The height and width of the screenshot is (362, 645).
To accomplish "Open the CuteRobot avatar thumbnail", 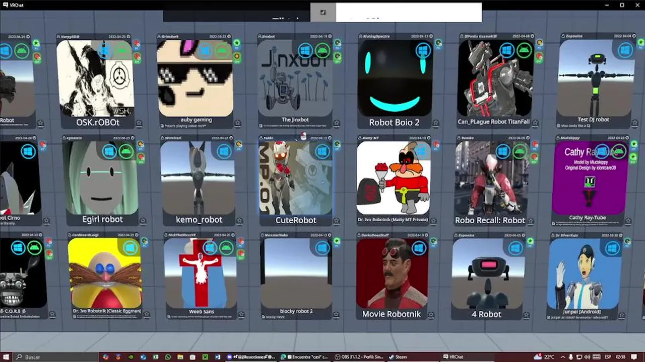I will point(296,178).
